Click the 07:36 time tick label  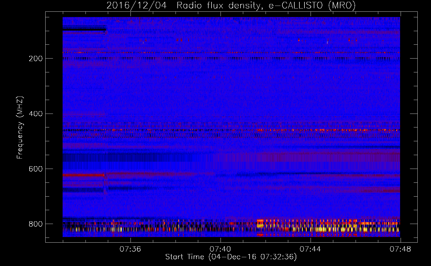[x=130, y=249]
